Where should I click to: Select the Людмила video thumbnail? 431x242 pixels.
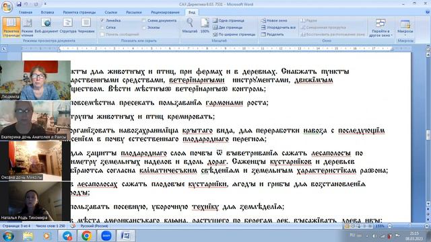(x=35, y=80)
